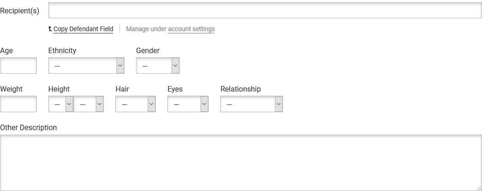Click the Relationship label text

point(240,89)
